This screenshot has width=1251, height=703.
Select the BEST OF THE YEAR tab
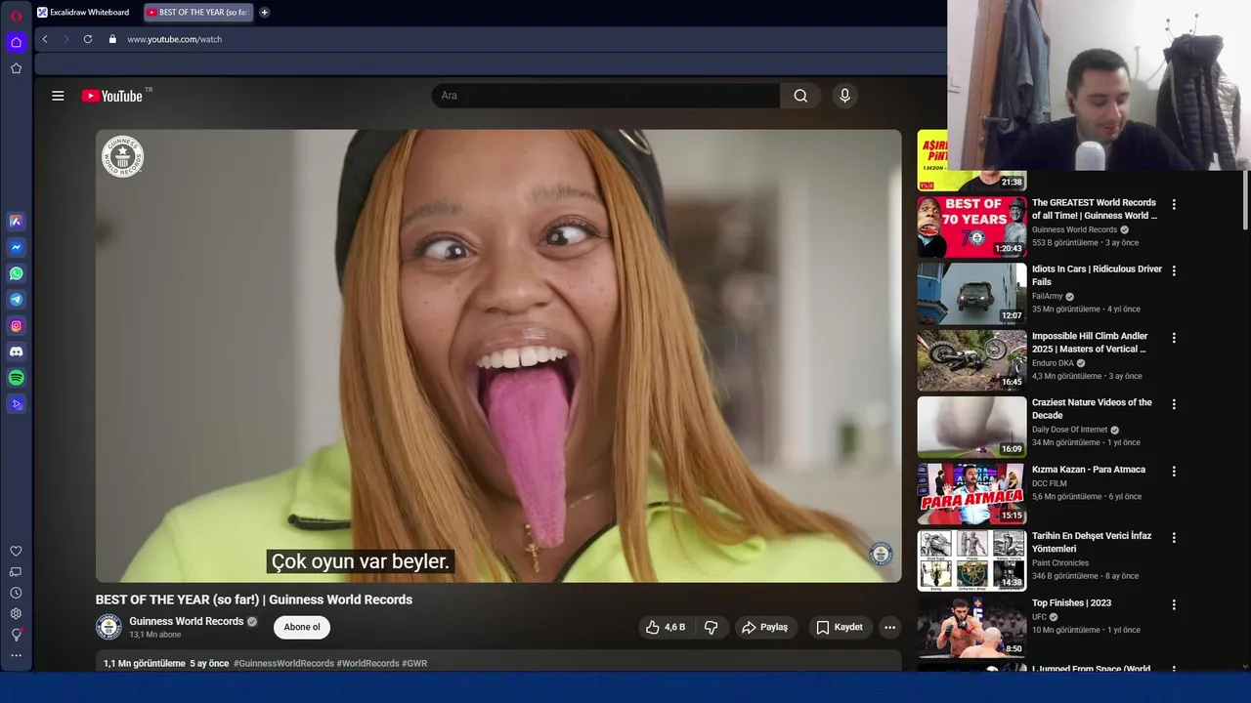[197, 13]
